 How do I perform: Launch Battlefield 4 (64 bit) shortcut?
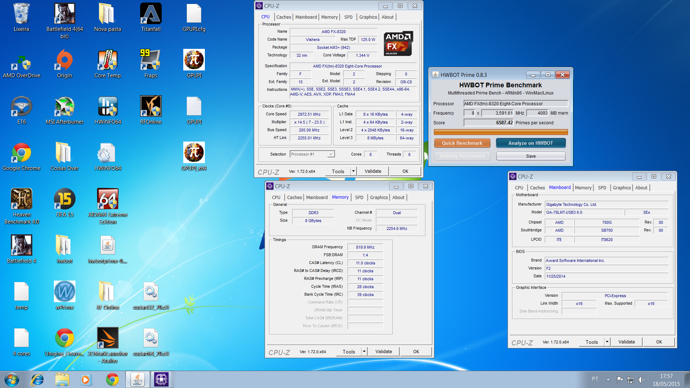(x=64, y=21)
